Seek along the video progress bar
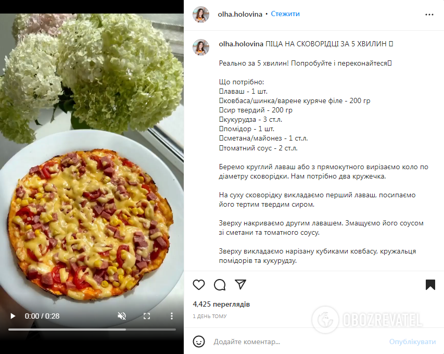 click(x=92, y=330)
